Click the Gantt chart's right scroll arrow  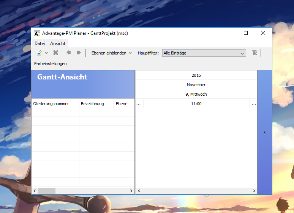click(254, 191)
